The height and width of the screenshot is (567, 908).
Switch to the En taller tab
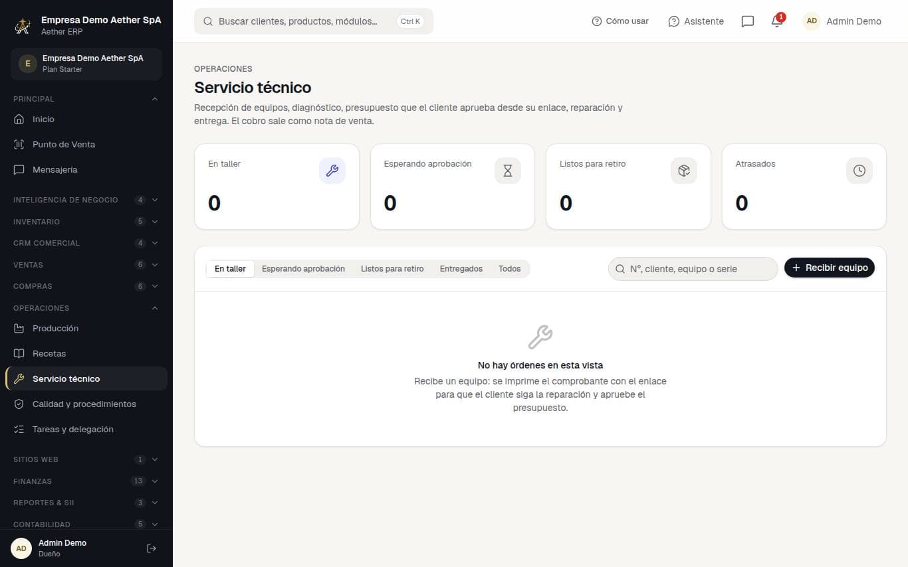[230, 269]
